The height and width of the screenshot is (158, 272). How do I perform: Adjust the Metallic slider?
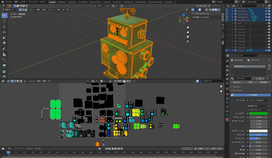tap(258, 135)
